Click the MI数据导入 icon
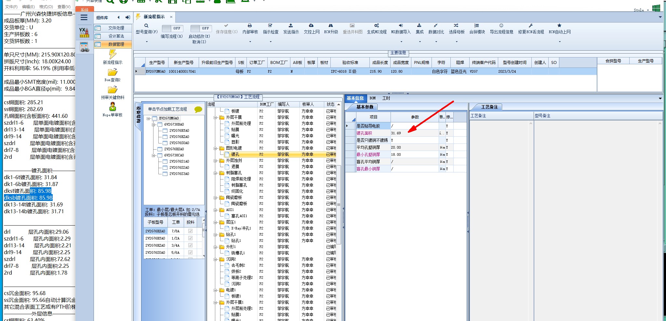 click(x=401, y=25)
